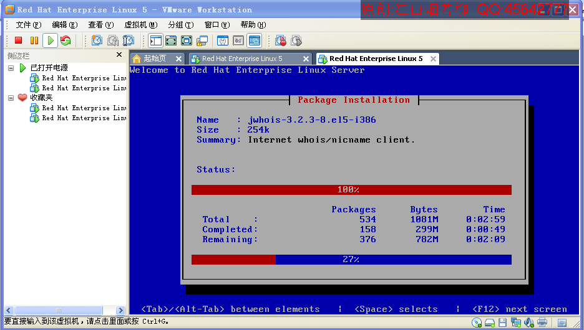Screen dimensions: 584x330
Task: Click 'Welcome to Red Hat Enterprise Linux Server' text
Action: coord(247,70)
